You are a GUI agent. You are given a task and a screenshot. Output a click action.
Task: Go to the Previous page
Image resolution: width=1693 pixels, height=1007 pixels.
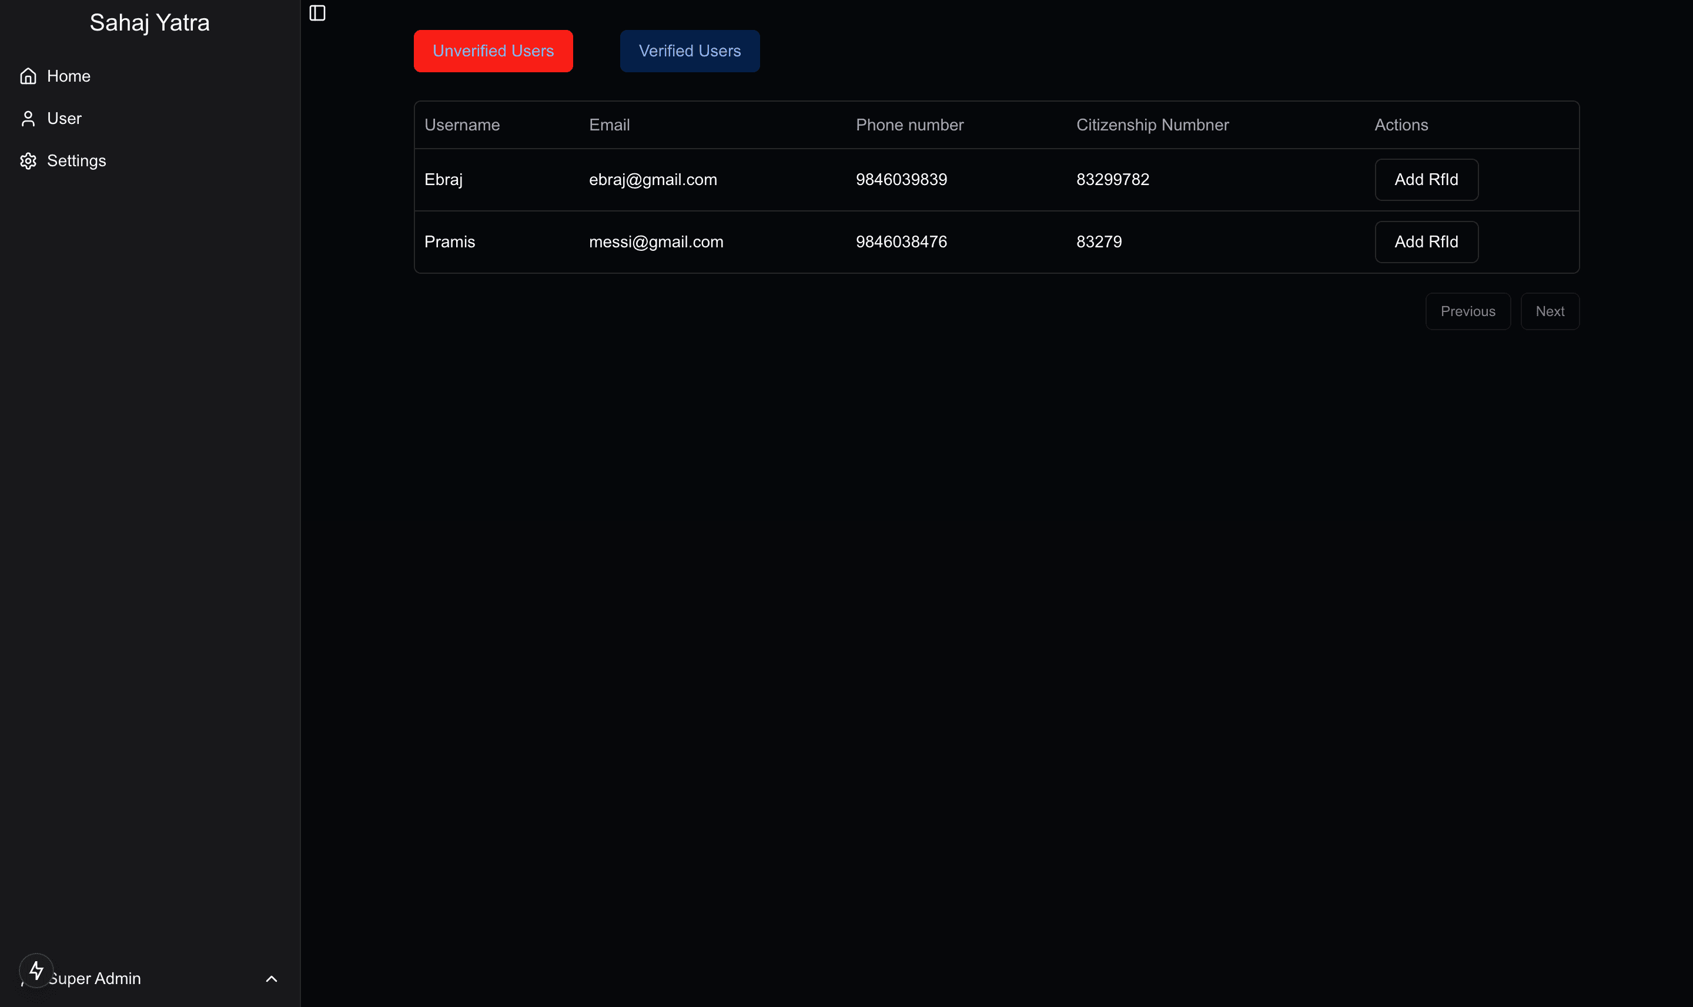(x=1468, y=311)
